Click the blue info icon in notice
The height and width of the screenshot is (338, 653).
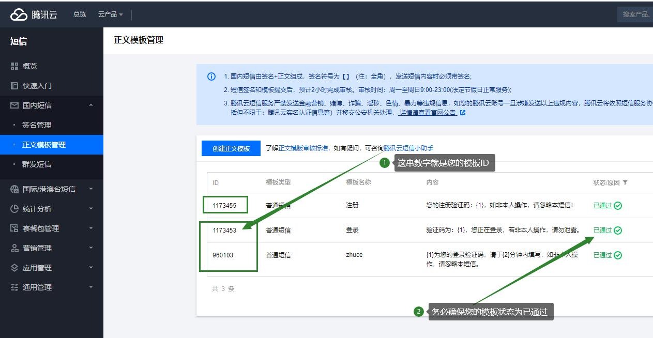[x=211, y=76]
